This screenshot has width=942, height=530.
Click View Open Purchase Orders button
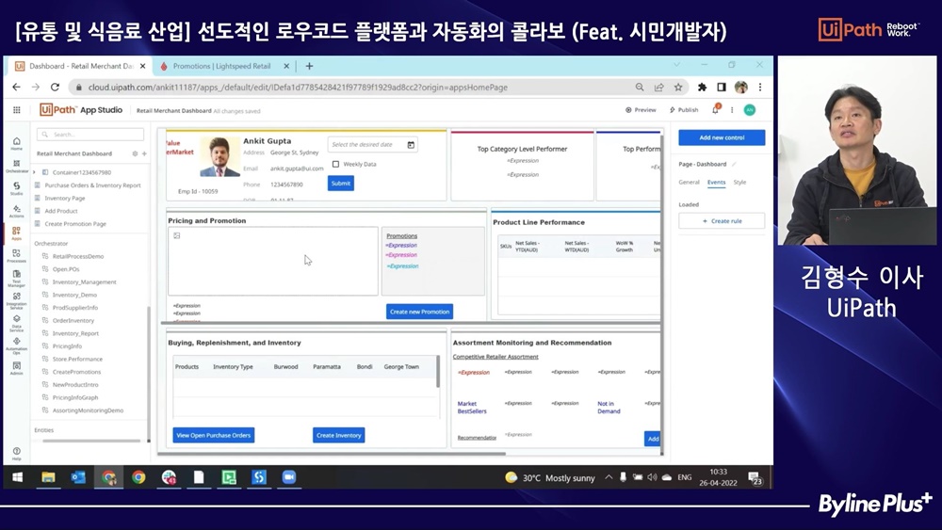(213, 435)
